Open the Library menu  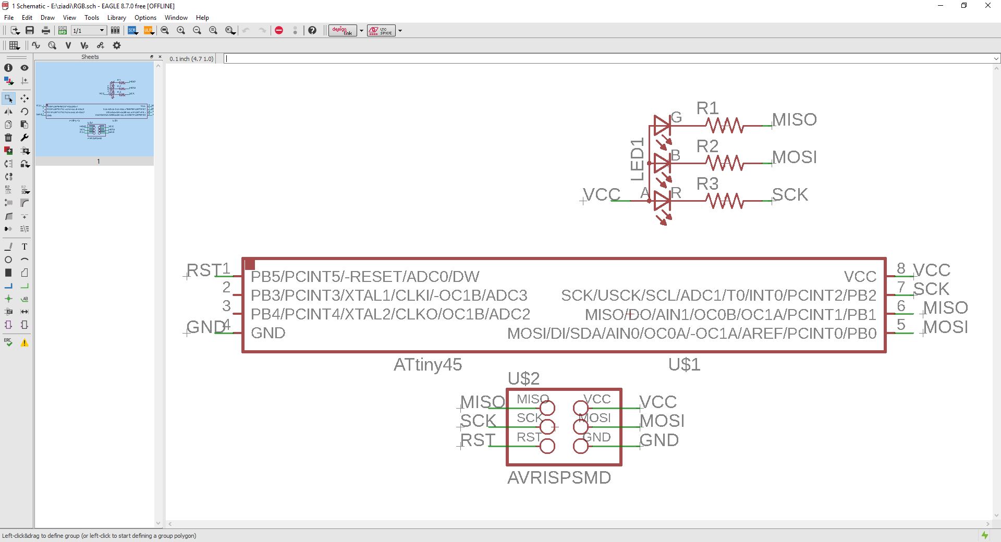click(117, 18)
